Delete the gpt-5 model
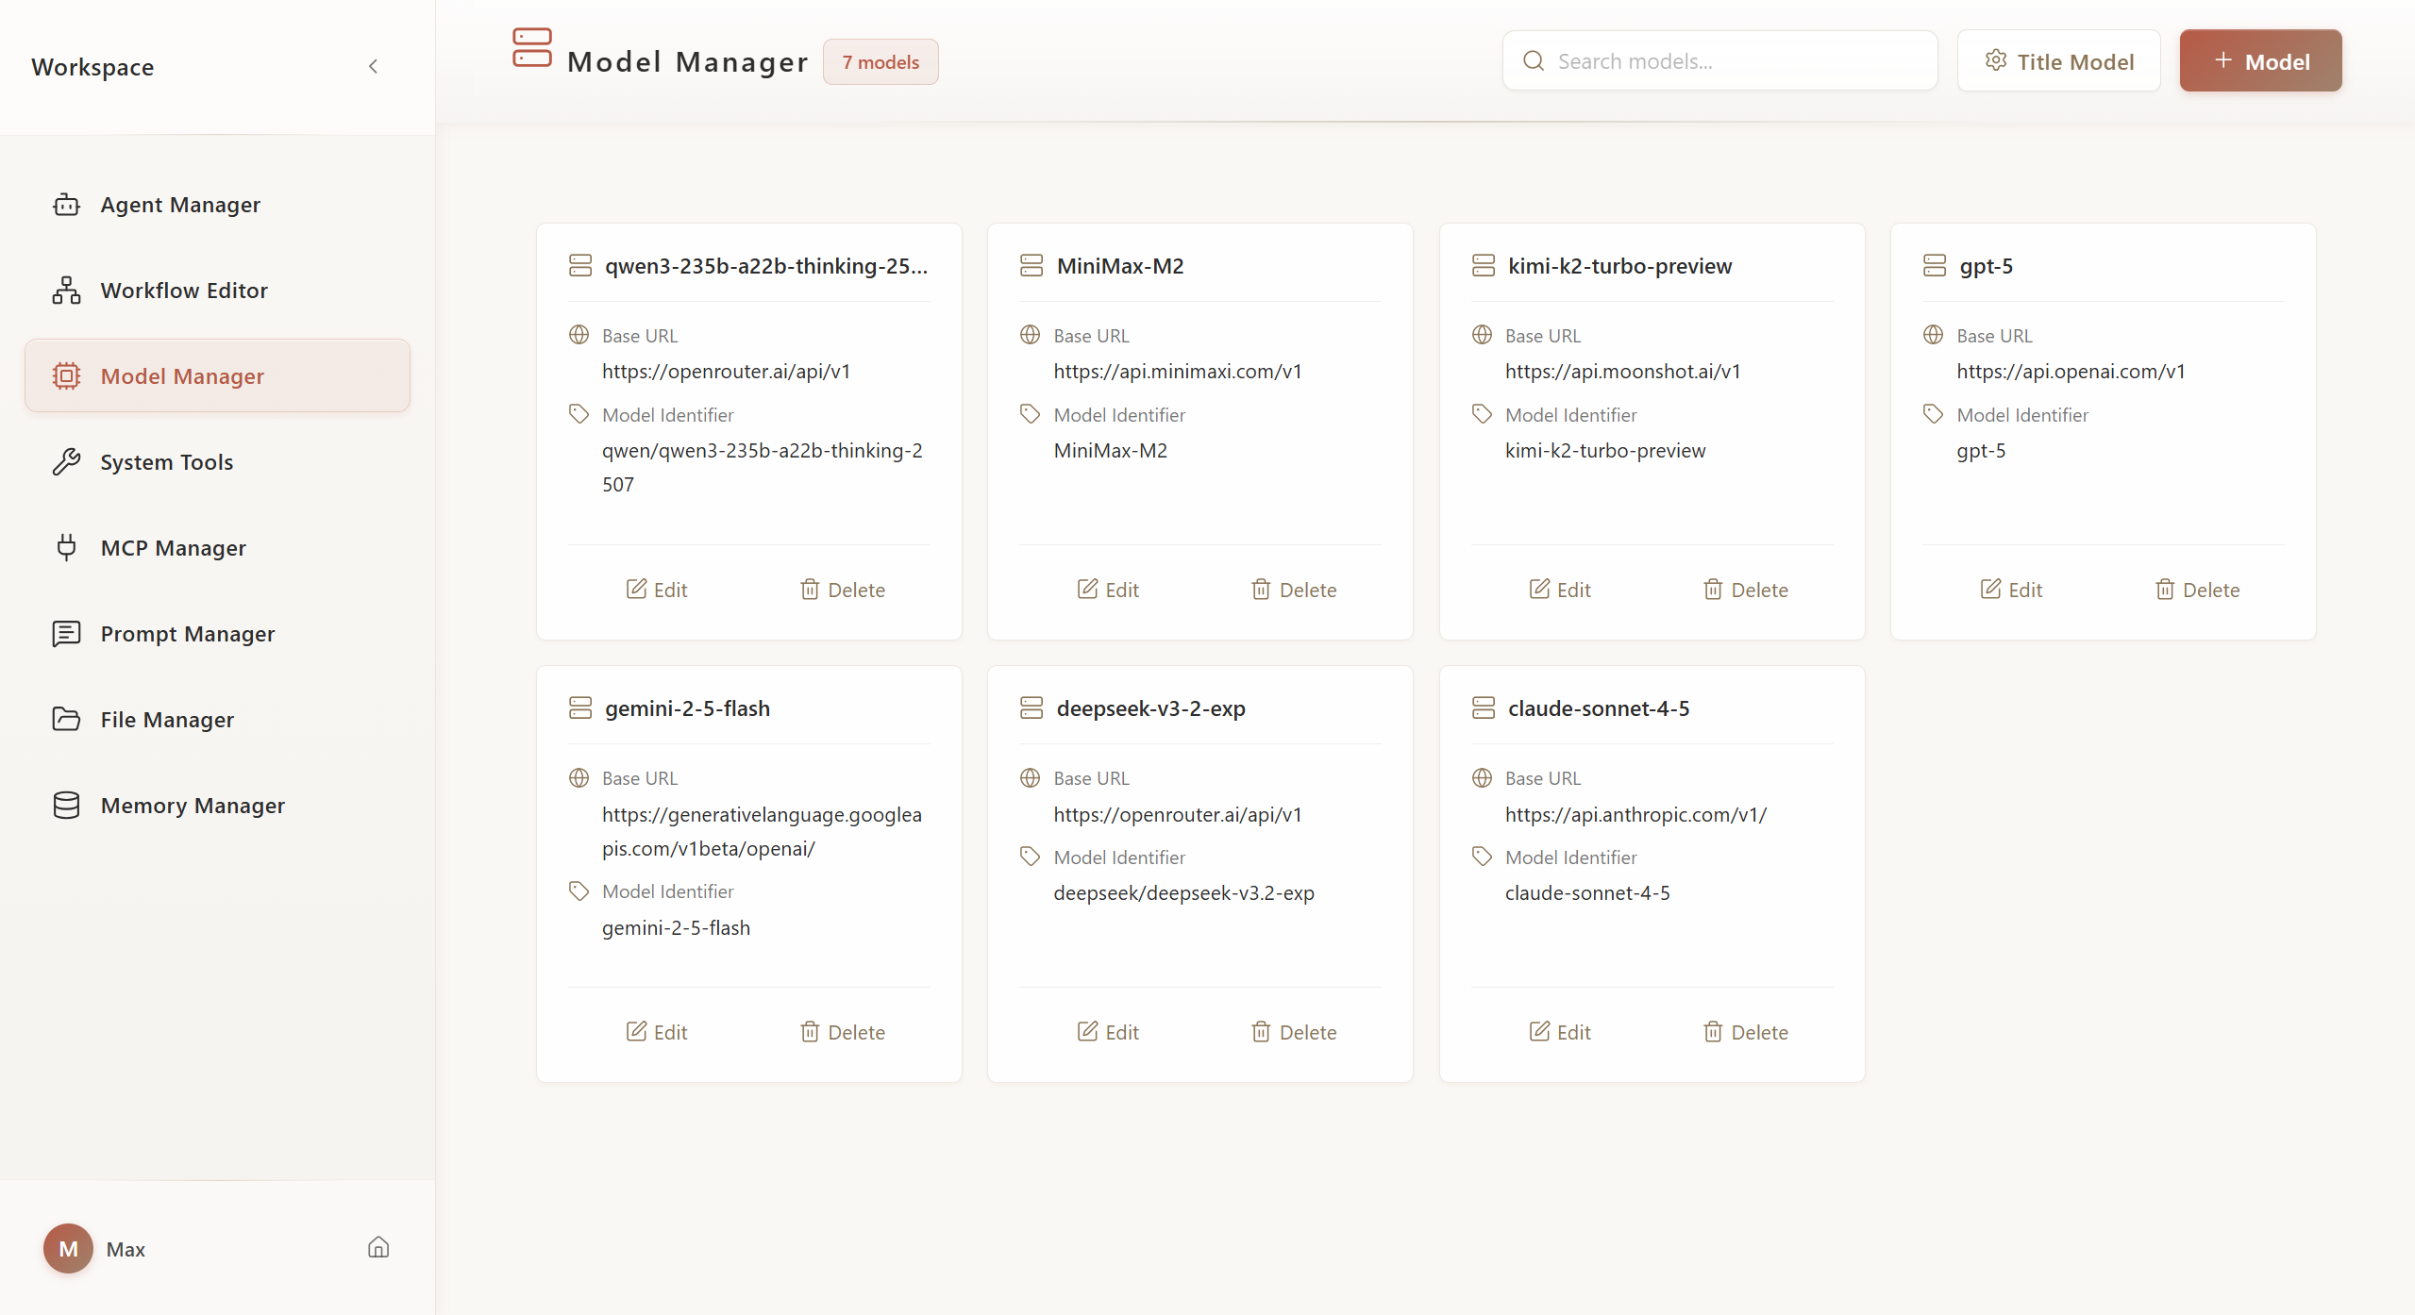This screenshot has height=1315, width=2415. (2197, 590)
